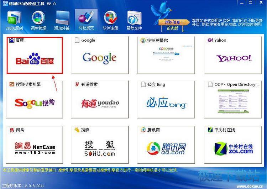Click the app icon in the title bar
The image size is (267, 189).
5,4
